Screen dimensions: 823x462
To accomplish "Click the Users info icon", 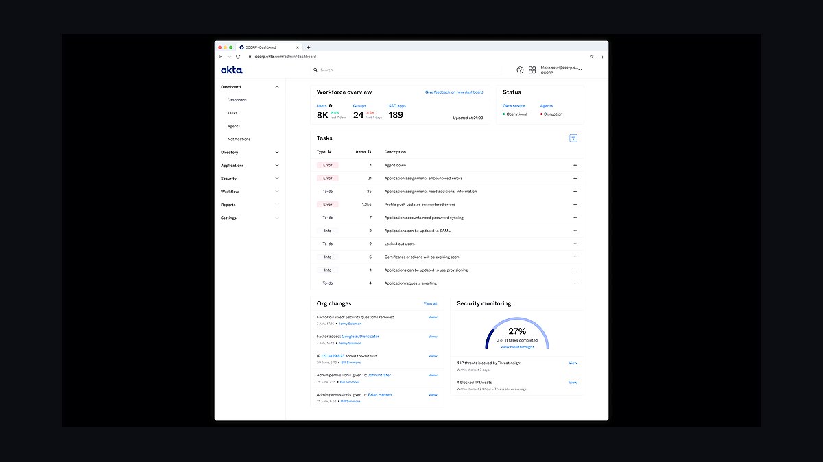I will tap(331, 106).
